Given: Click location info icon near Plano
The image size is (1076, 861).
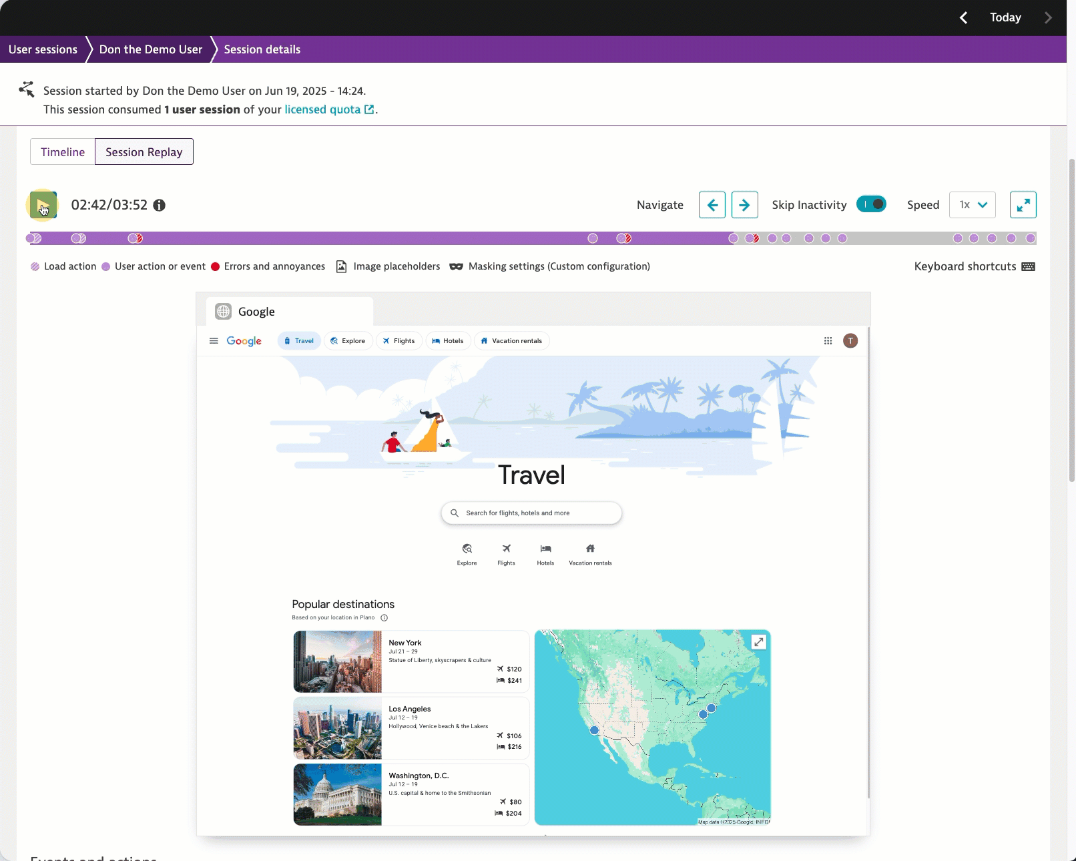Looking at the screenshot, I should point(384,618).
